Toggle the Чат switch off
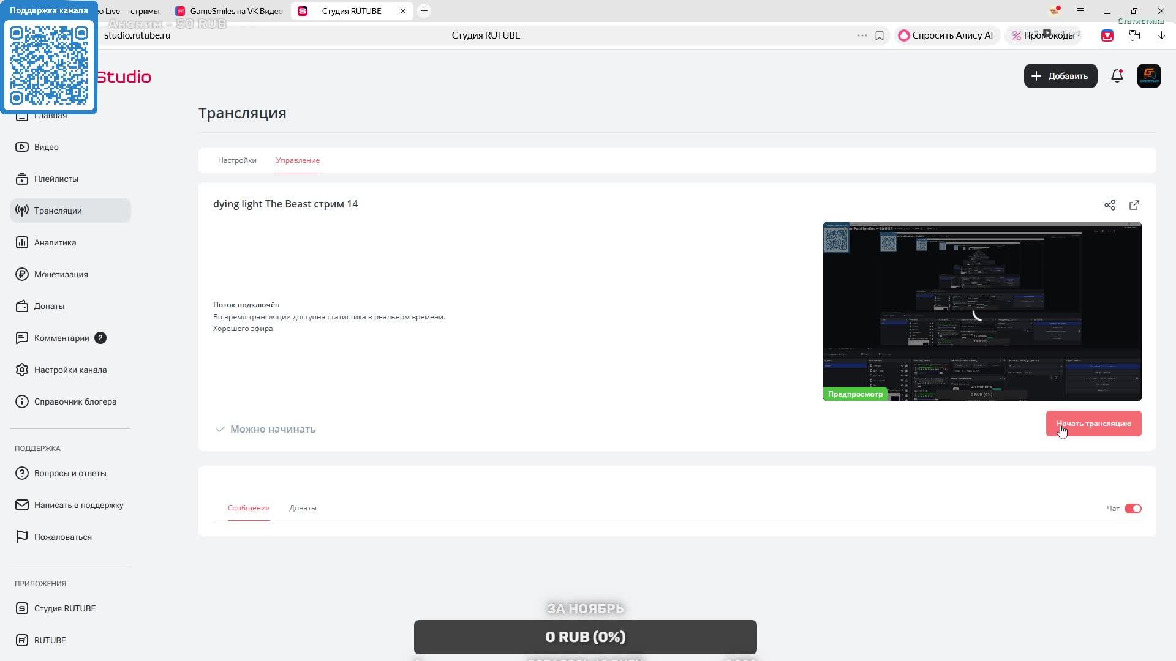This screenshot has height=661, width=1176. (1133, 509)
